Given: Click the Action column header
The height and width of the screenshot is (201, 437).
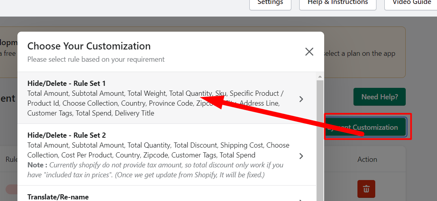Looking at the screenshot, I should [x=367, y=159].
